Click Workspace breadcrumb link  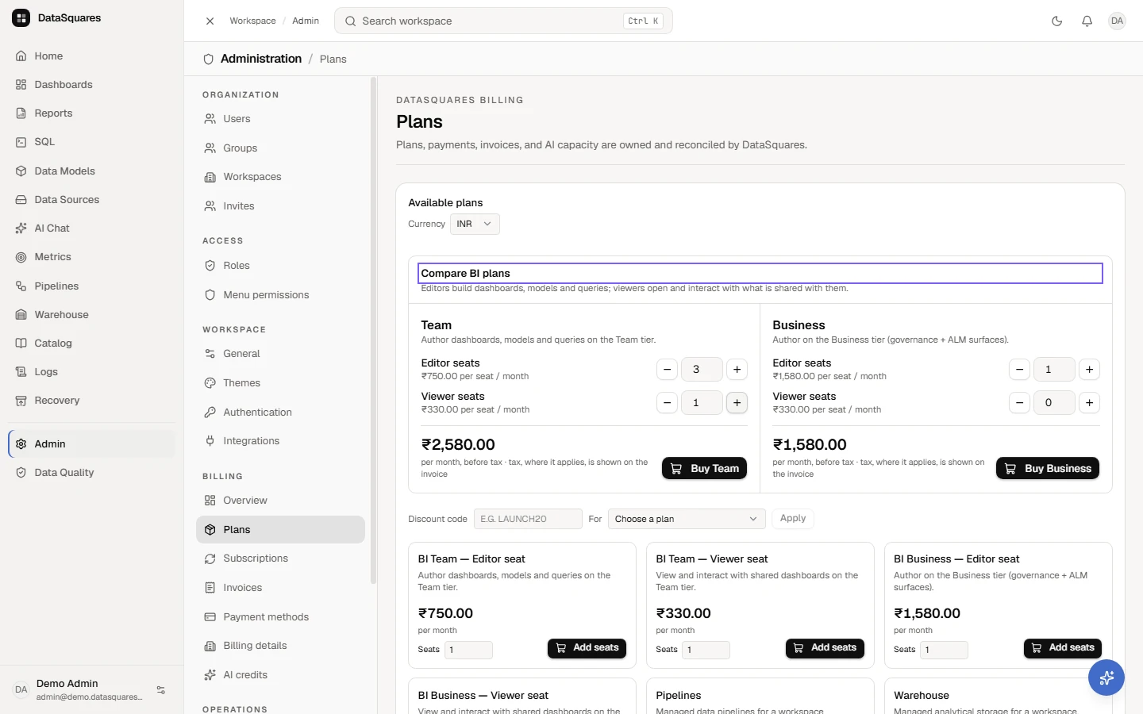tap(253, 21)
